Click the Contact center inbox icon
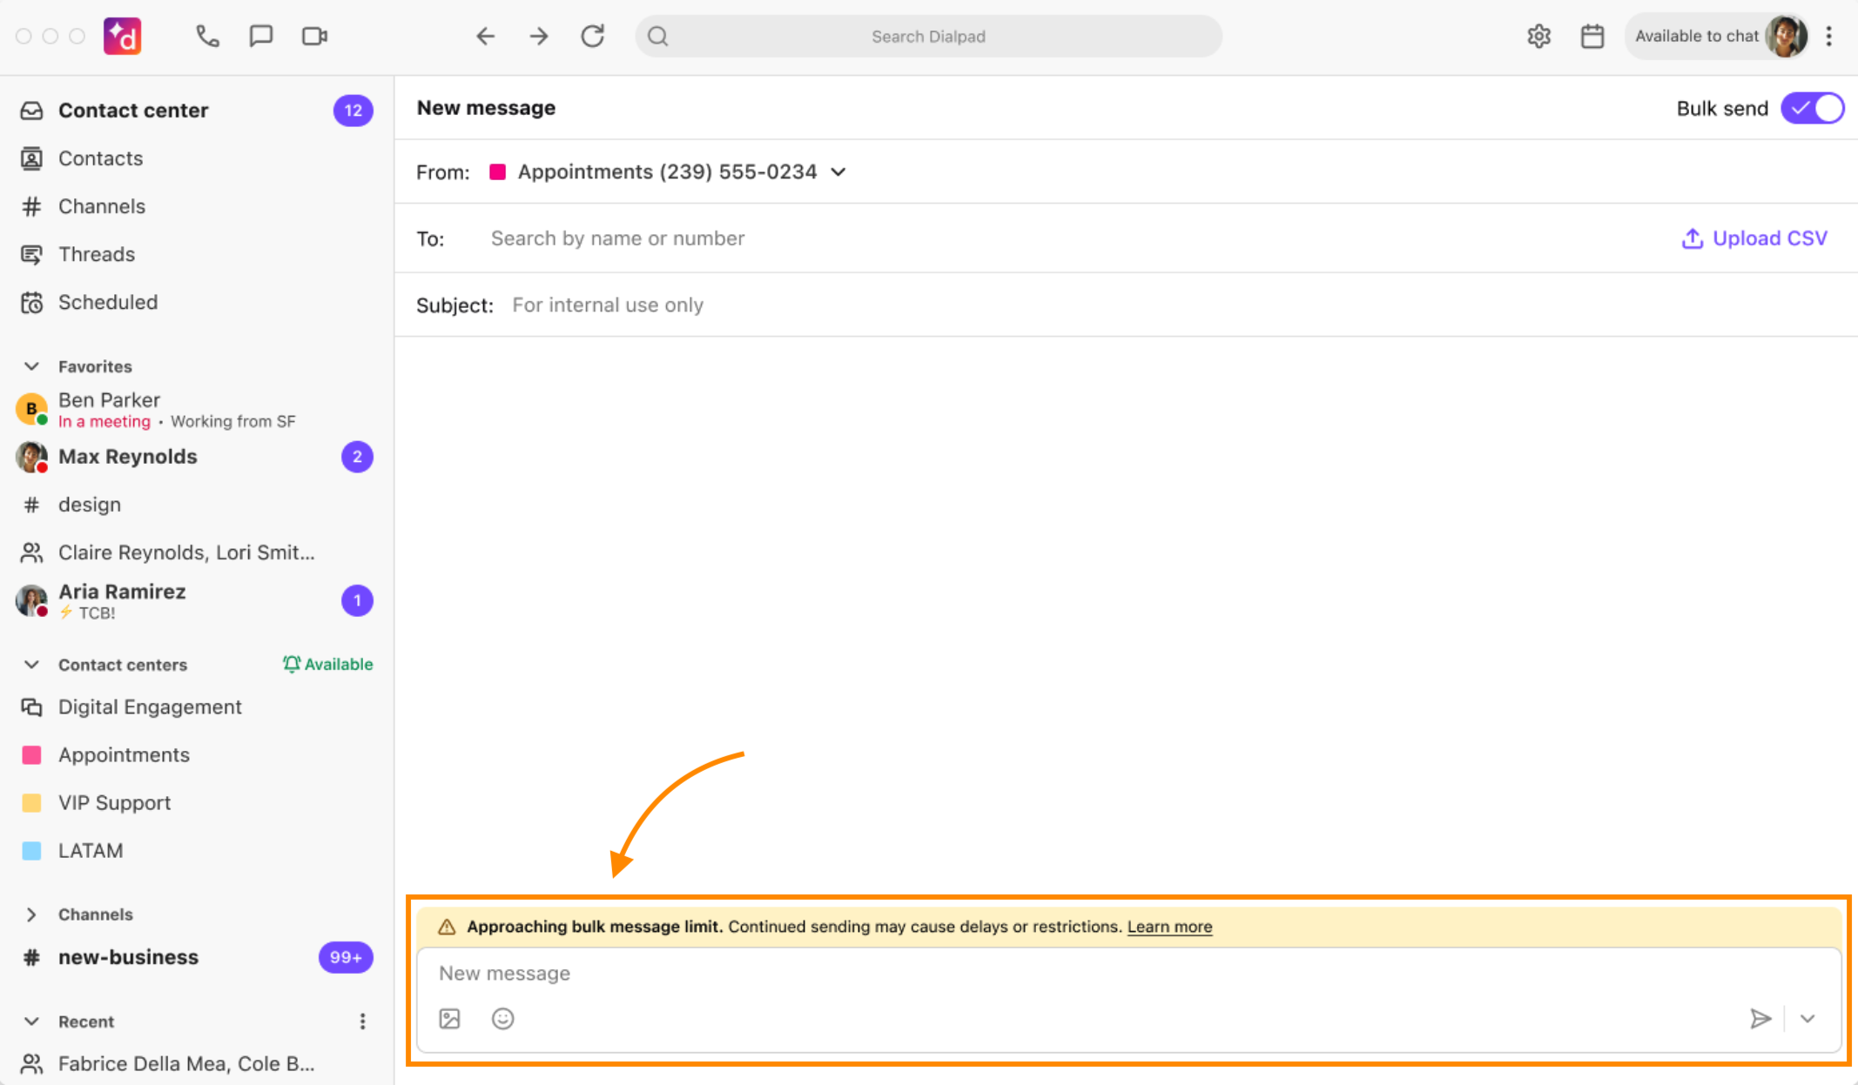 point(32,111)
